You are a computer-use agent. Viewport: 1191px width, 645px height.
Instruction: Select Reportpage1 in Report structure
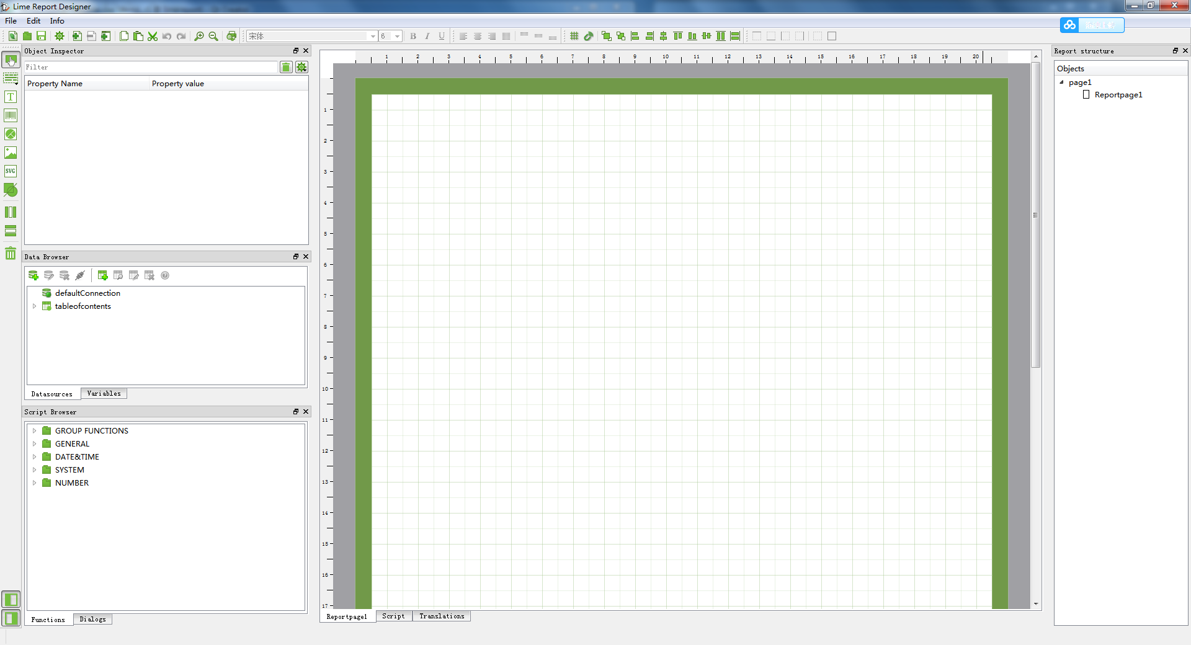[1118, 95]
